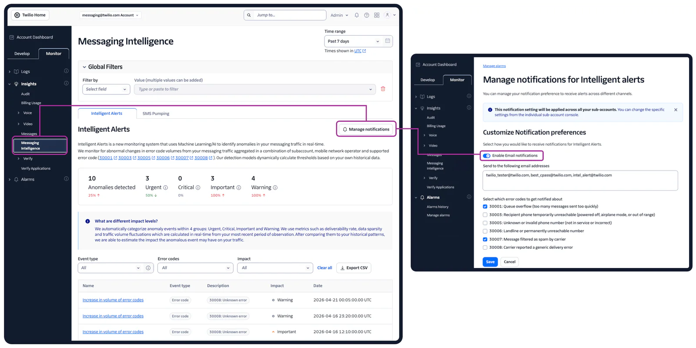Switch to the SMS Pumping tab

[156, 114]
